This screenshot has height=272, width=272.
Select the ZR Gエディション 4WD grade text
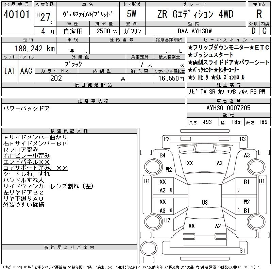[195, 14]
